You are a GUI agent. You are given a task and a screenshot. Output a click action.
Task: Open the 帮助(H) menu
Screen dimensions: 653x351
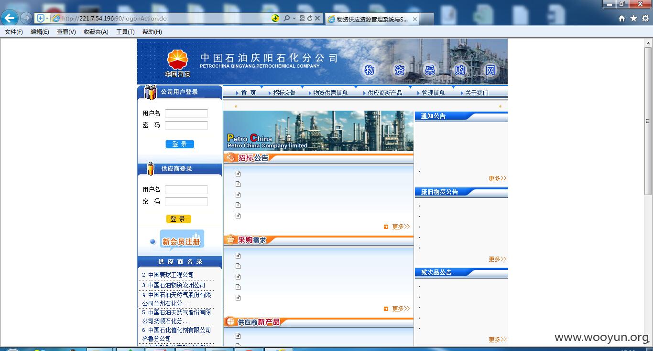tap(152, 32)
